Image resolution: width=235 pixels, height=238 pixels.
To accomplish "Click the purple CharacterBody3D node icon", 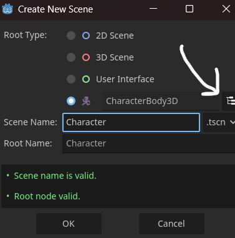I will point(86,101).
